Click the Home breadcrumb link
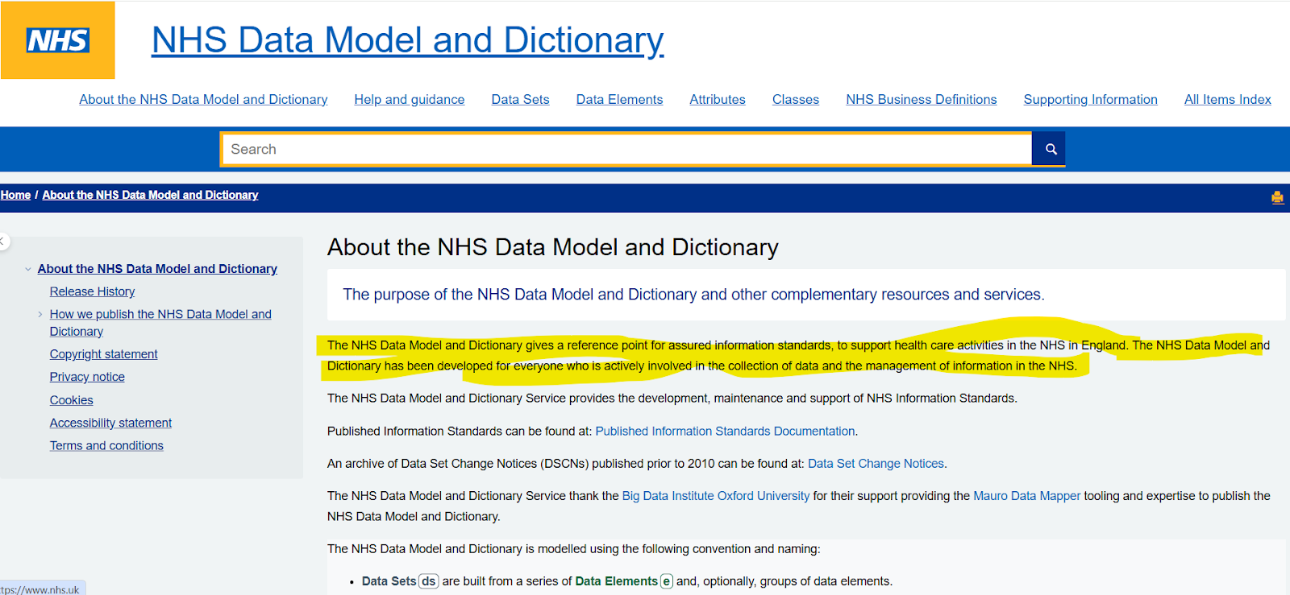Screen dimensions: 1290x595 pos(15,195)
